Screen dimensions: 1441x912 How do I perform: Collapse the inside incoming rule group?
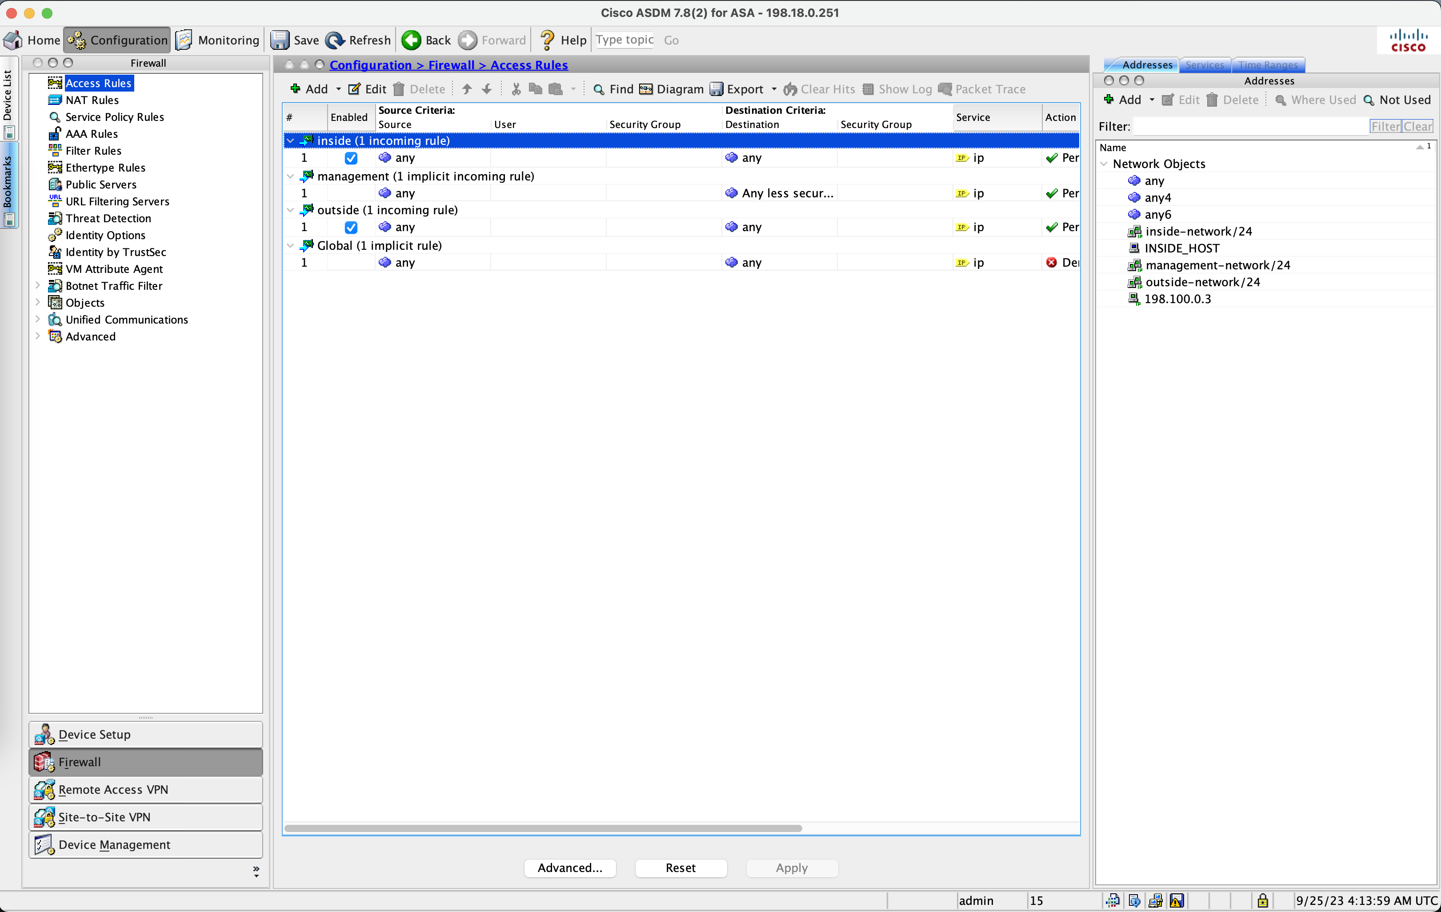[290, 140]
